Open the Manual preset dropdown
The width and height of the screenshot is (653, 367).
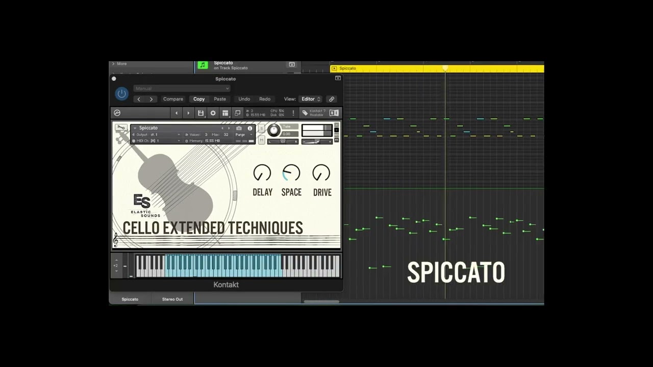pos(182,89)
